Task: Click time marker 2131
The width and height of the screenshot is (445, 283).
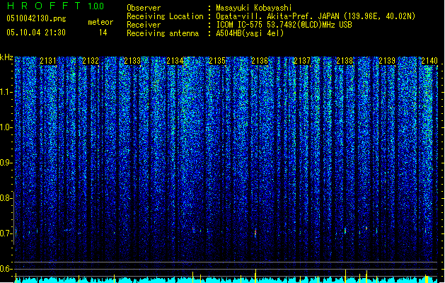Action: point(48,61)
